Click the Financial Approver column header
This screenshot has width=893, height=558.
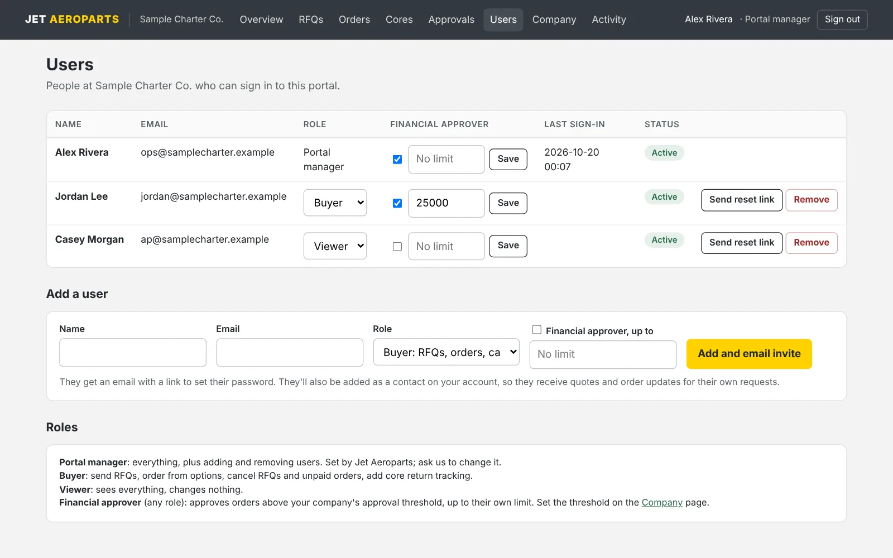pos(439,124)
